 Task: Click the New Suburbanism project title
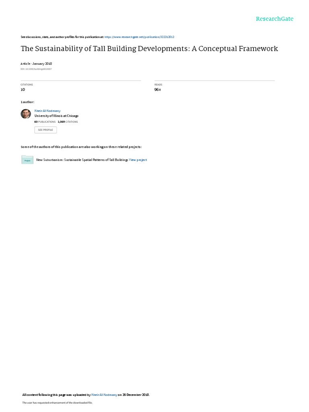[x=82, y=160]
